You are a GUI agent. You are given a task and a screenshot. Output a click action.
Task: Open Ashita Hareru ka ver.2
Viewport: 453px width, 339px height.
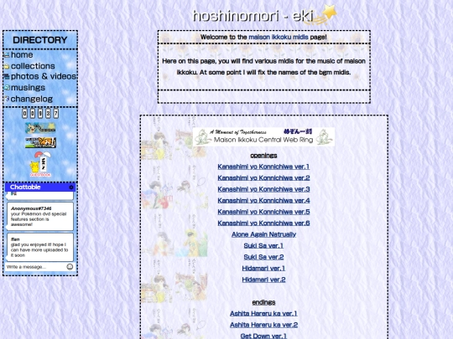click(x=263, y=325)
